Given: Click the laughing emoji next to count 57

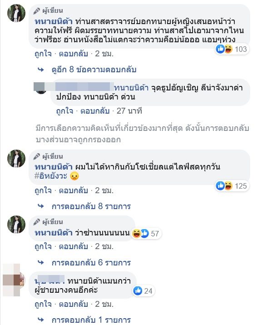Looking at the screenshot, I should click(x=136, y=233).
